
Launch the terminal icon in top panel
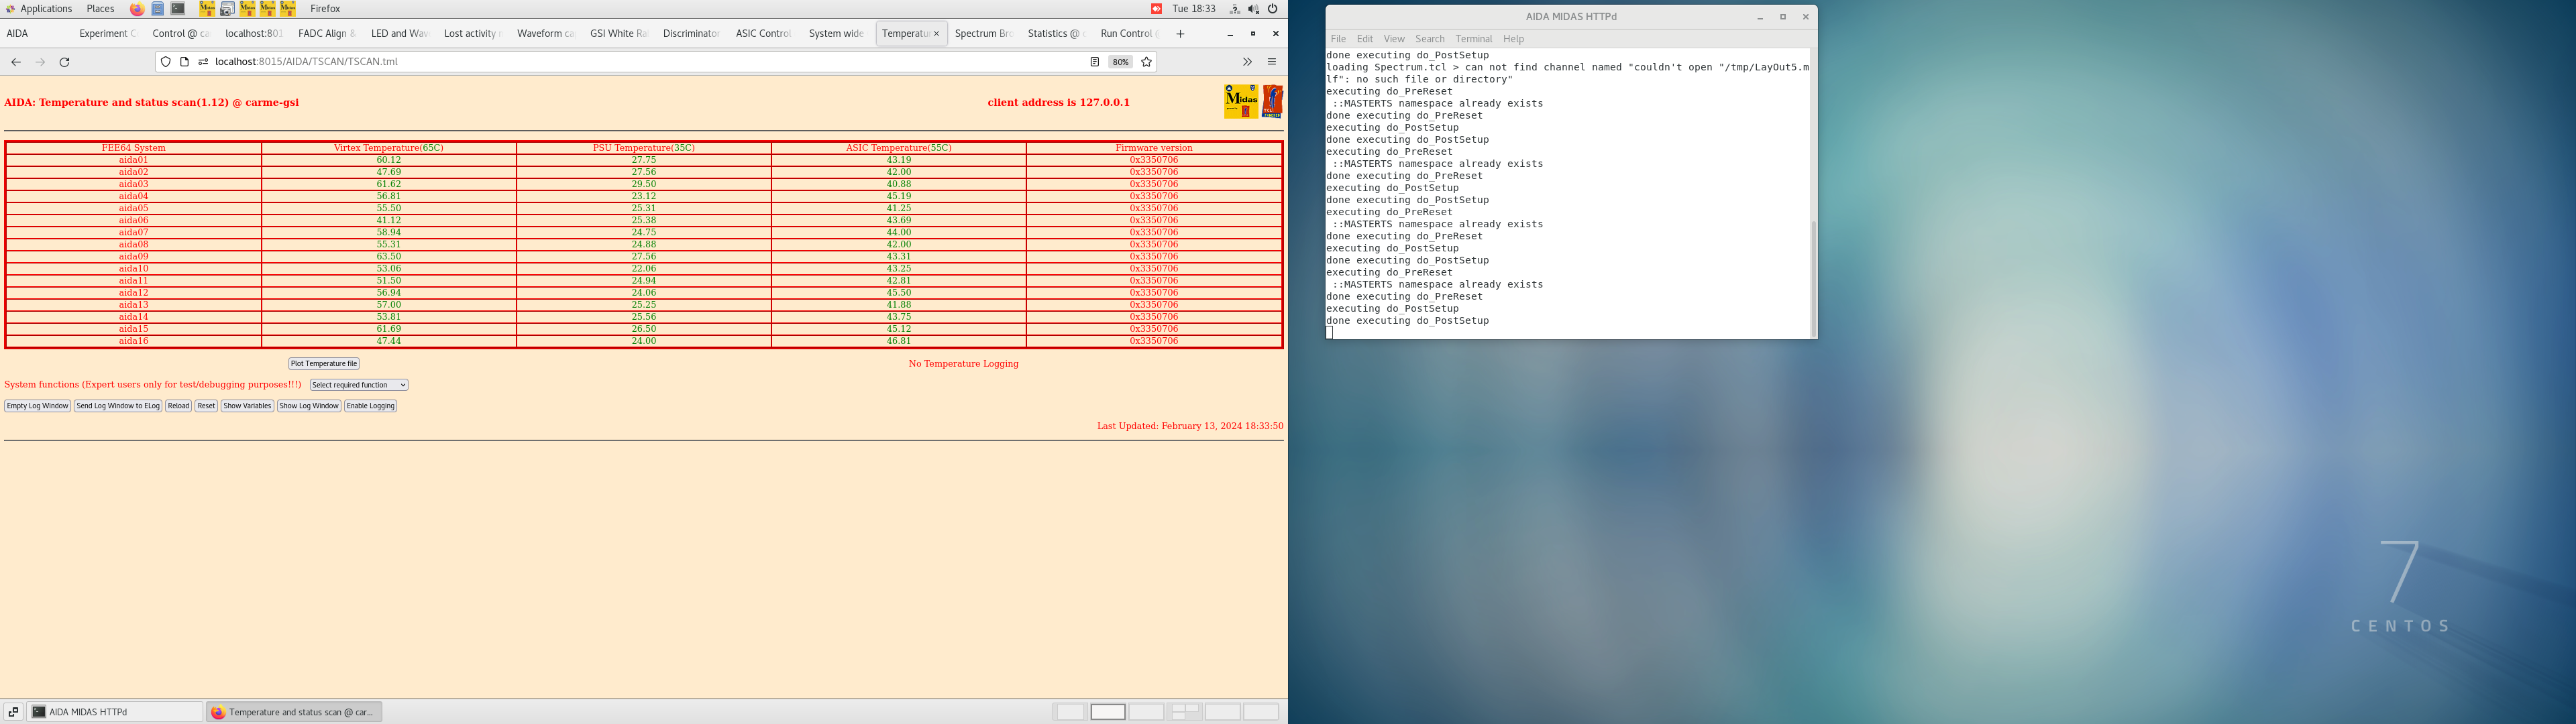[x=177, y=8]
